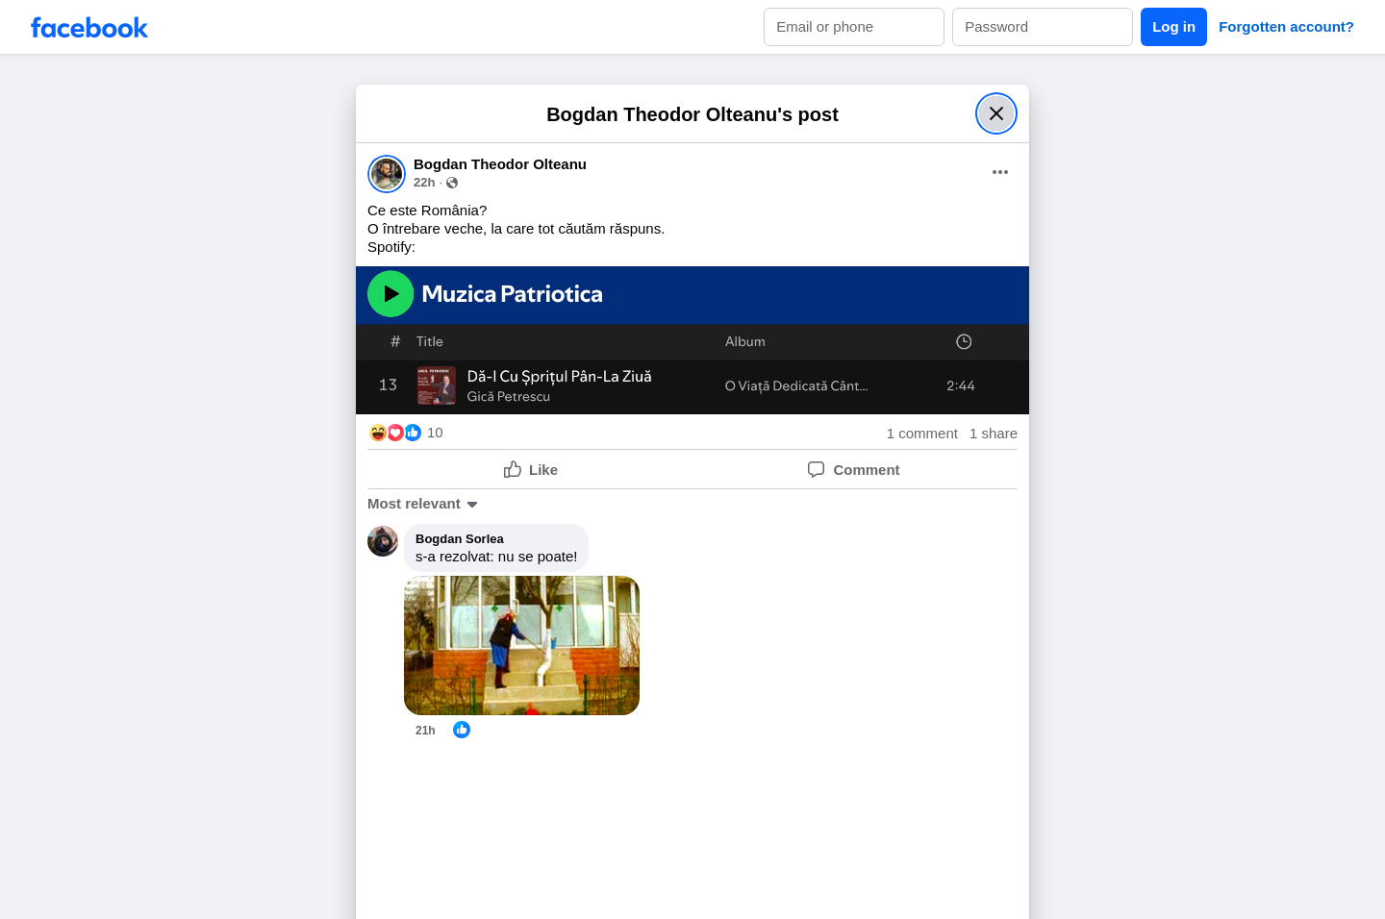The width and height of the screenshot is (1385, 919).
Task: Click the Facebook logo
Action: [x=89, y=28]
